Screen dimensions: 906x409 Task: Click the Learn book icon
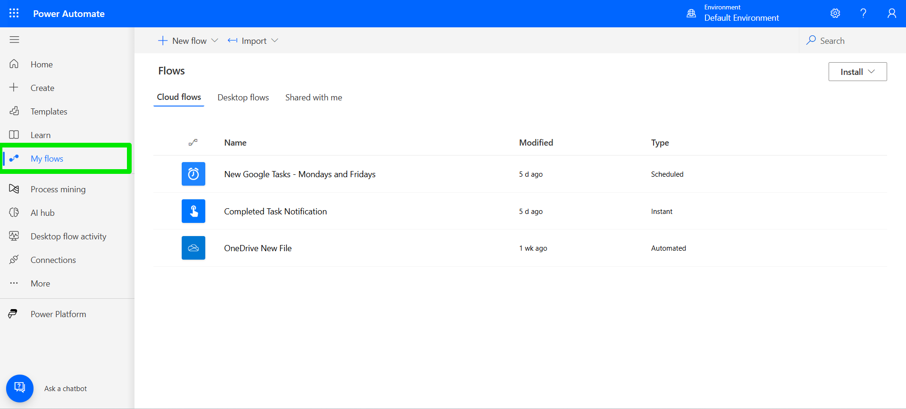coord(14,134)
